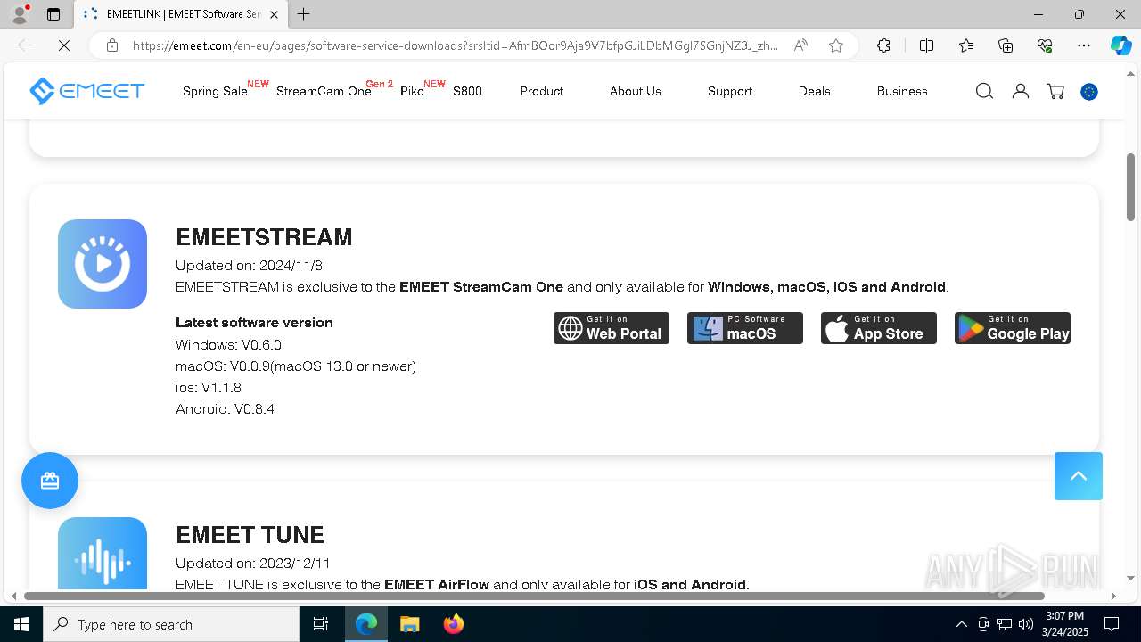Open the Favorites list icon
1141x642 pixels.
click(x=966, y=45)
